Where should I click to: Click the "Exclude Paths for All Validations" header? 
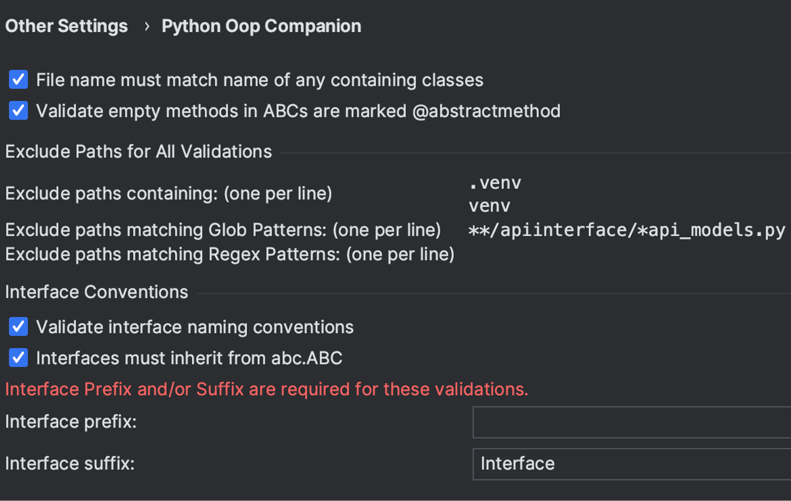pyautogui.click(x=138, y=151)
